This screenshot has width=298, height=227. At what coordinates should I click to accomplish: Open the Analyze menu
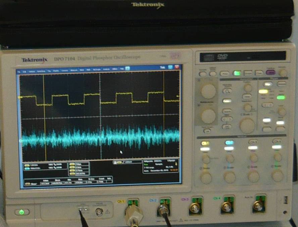click(106, 69)
